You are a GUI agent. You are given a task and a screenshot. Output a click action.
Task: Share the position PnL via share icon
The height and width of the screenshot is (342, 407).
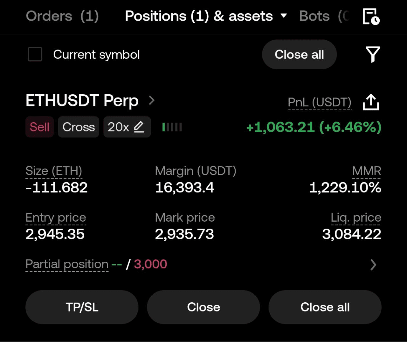pos(371,102)
